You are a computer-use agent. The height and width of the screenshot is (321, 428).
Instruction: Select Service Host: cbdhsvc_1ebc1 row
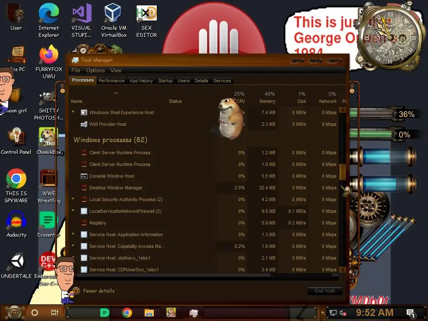(205, 258)
